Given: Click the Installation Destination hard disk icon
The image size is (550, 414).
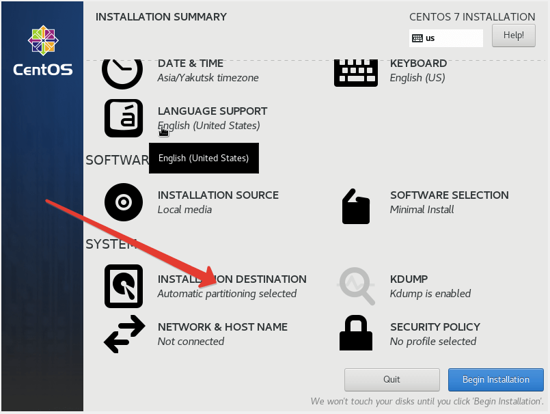Looking at the screenshot, I should 123,286.
